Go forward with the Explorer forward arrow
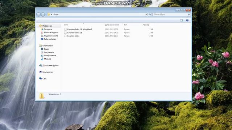 pyautogui.click(x=43, y=14)
